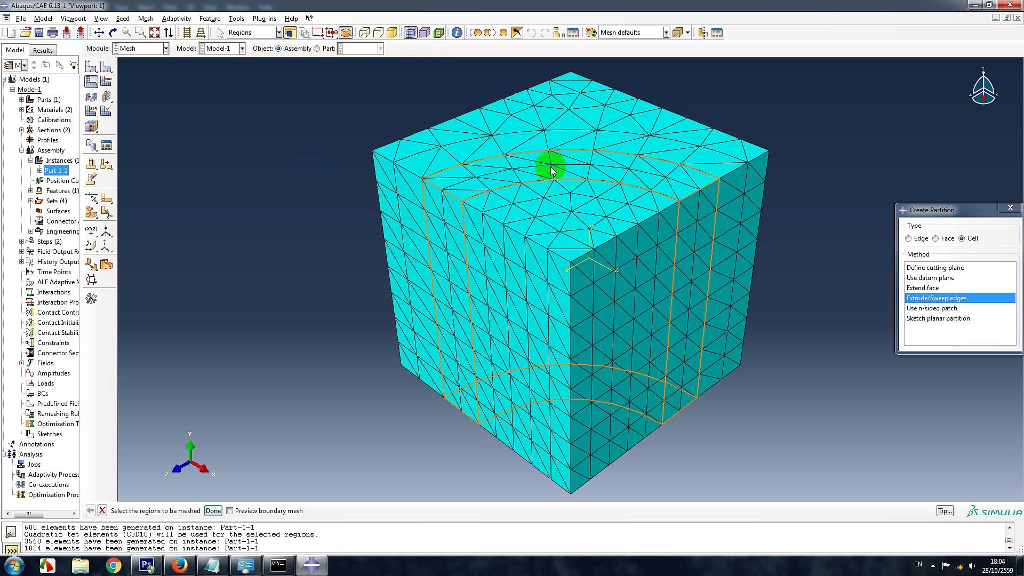Click the Done button
Image resolution: width=1024 pixels, height=576 pixels.
213,511
